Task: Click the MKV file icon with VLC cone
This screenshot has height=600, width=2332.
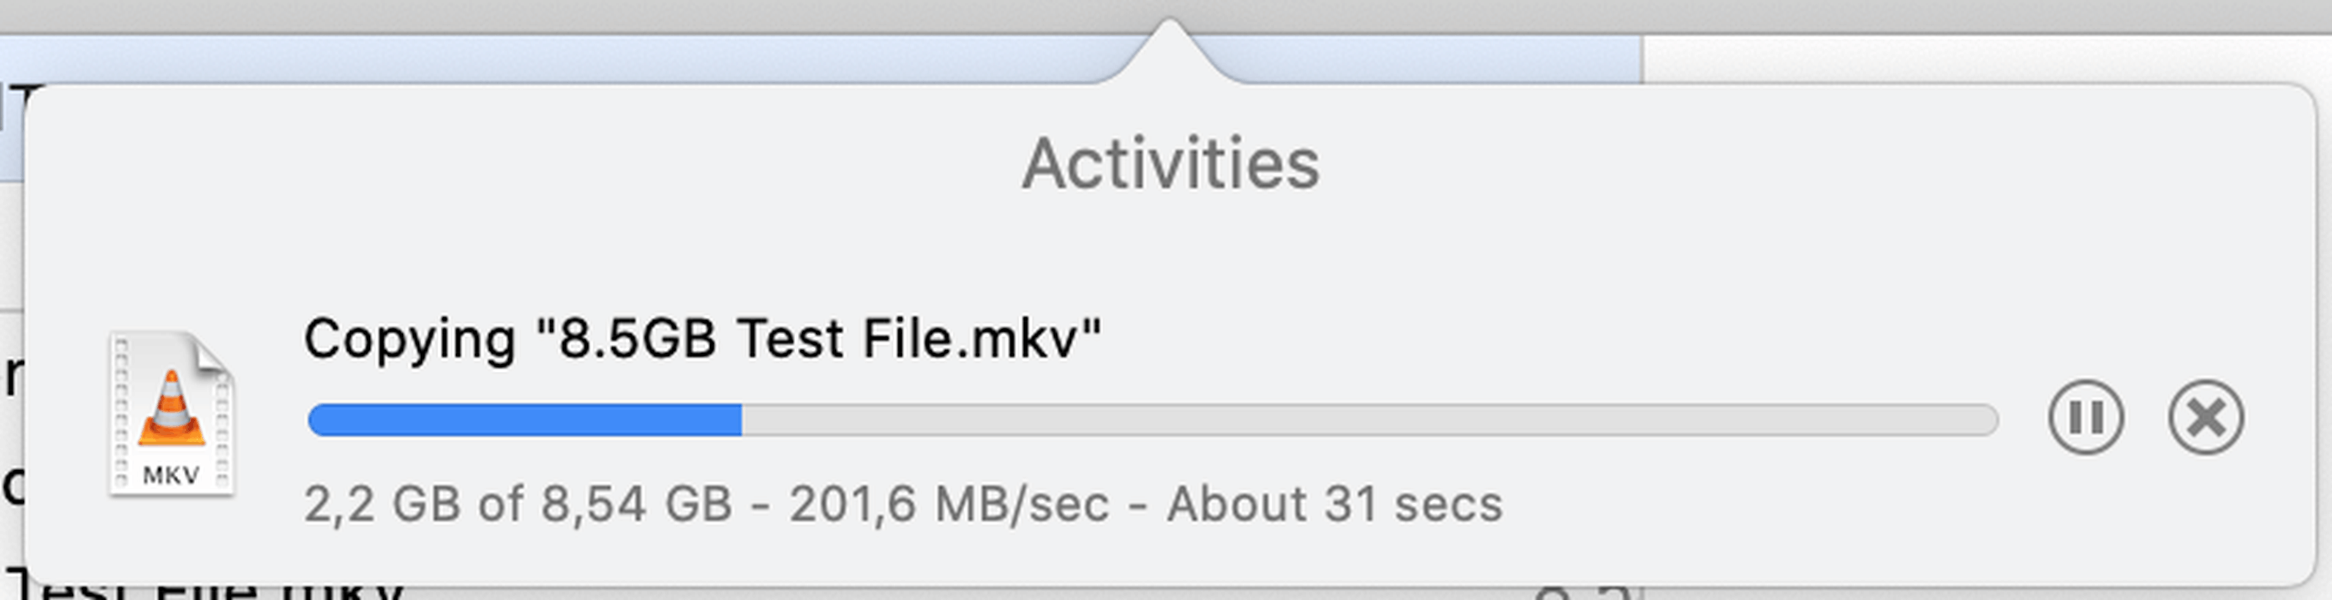Action: tap(171, 415)
